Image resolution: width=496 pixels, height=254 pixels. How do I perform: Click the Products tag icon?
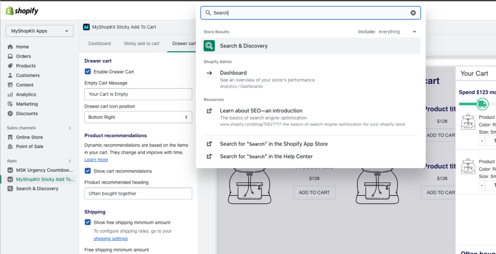(10, 66)
